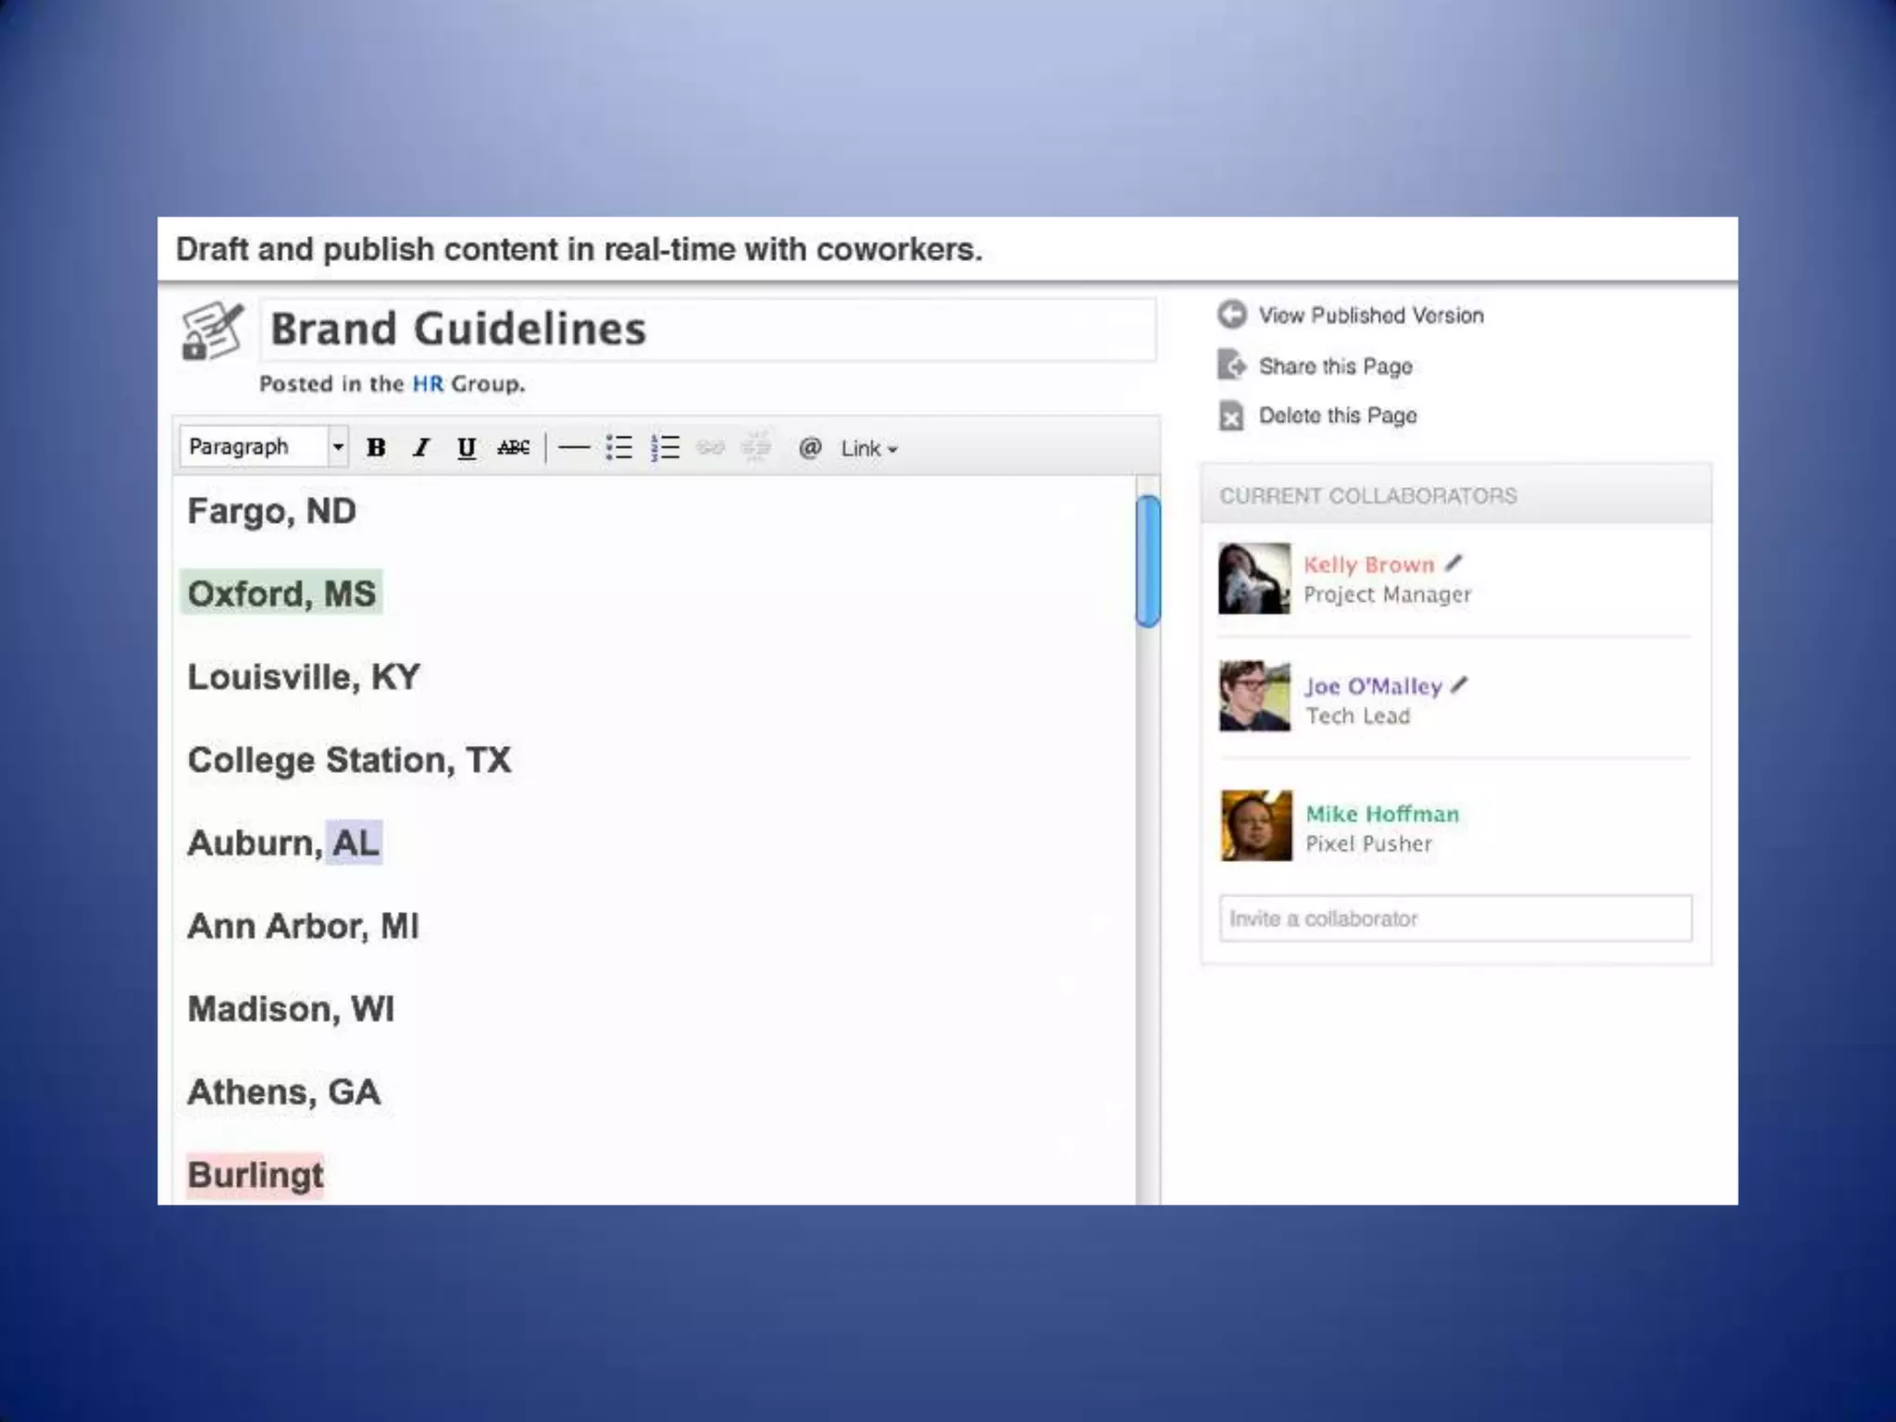The width and height of the screenshot is (1896, 1422).
Task: Apply strikethrough with the ABC icon
Action: (513, 448)
